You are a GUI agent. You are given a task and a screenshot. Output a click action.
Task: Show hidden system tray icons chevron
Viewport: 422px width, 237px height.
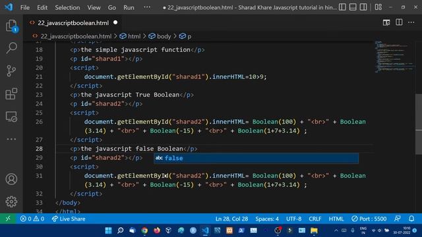click(336, 230)
